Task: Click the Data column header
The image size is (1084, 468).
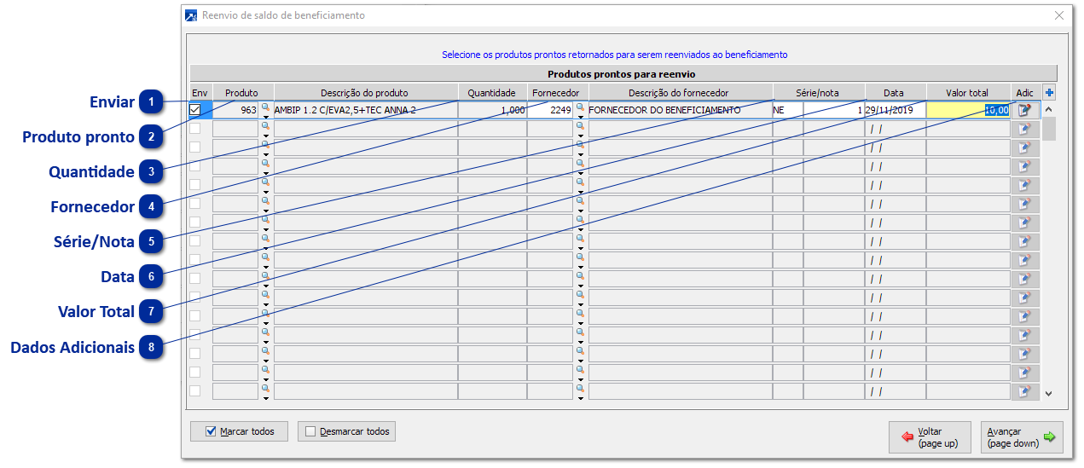Action: coord(896,92)
